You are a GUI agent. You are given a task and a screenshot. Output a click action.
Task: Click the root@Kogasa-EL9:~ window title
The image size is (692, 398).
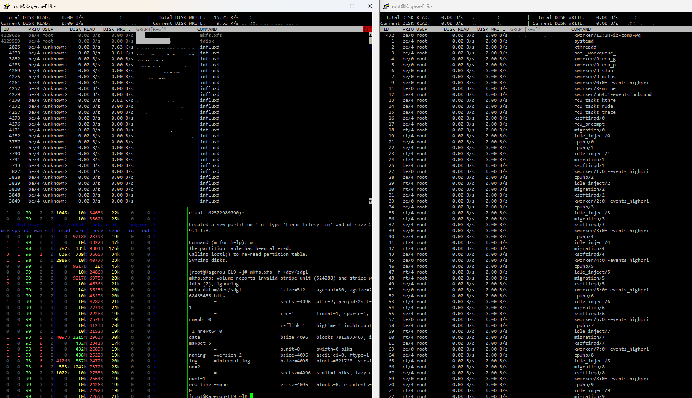tap(412, 6)
